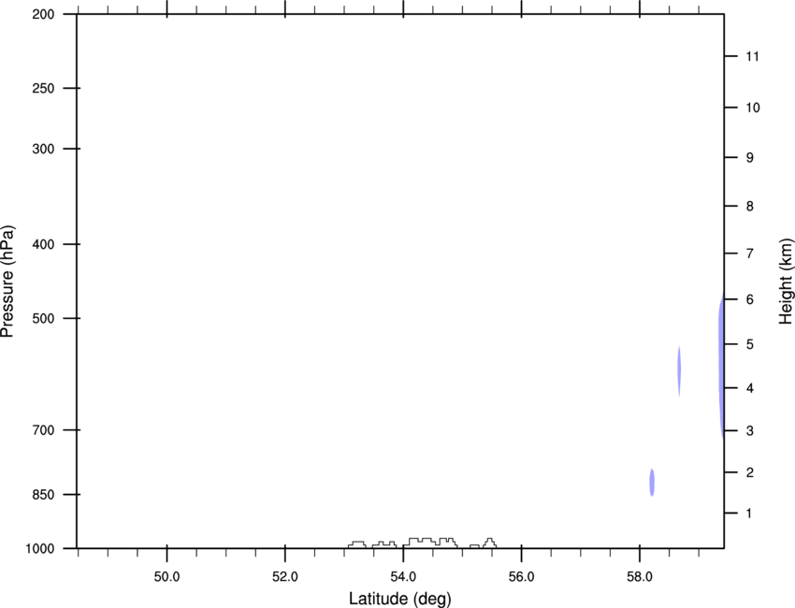The image size is (795, 608).
Task: Click the 50.0 latitude label
Action: pyautogui.click(x=166, y=577)
